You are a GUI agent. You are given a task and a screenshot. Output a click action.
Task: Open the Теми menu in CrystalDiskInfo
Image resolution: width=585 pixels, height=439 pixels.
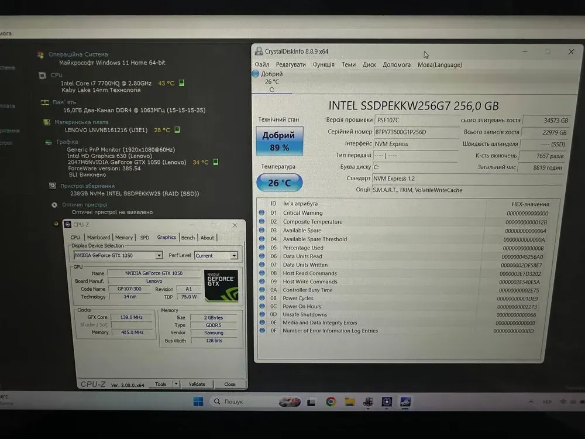click(349, 64)
